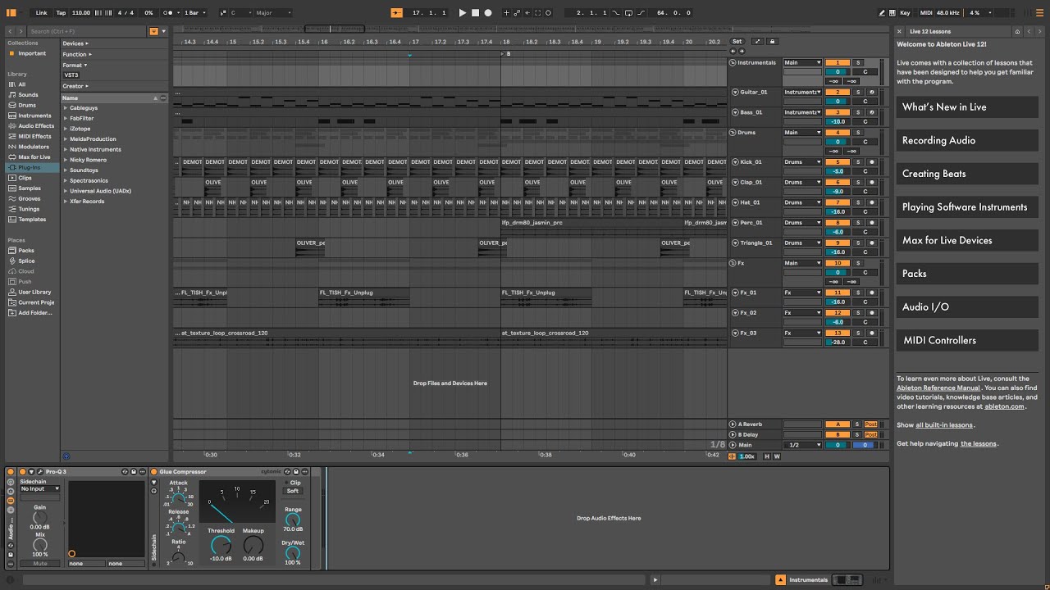The image size is (1050, 590).
Task: Click the Arrangement Record button
Action: coord(488,13)
